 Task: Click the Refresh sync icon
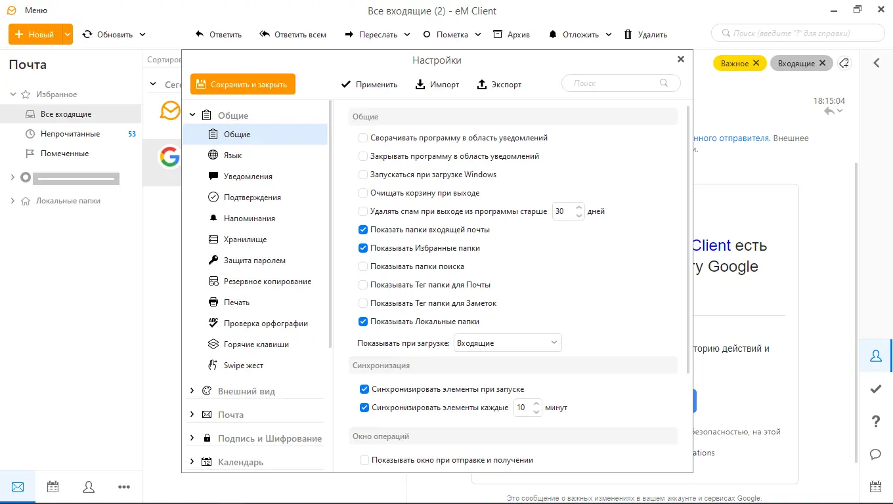[x=87, y=34]
